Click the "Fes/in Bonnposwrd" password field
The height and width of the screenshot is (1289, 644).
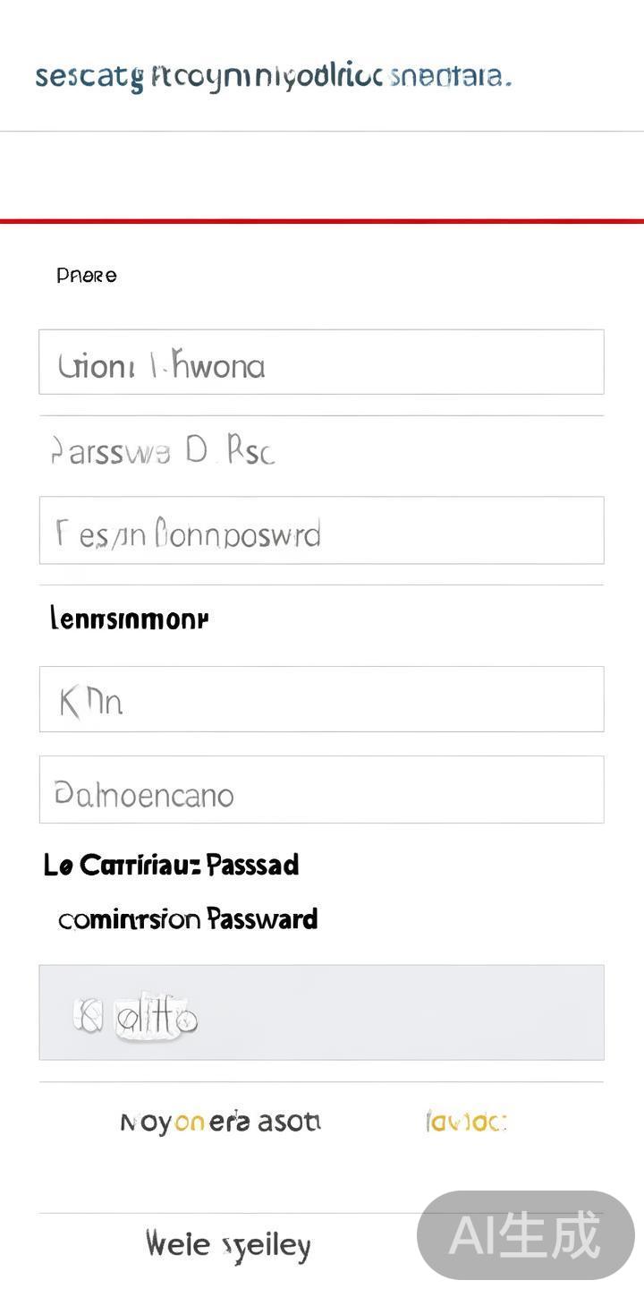(321, 531)
